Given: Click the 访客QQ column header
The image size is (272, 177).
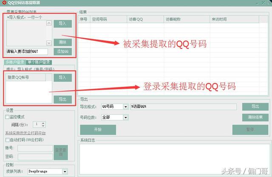Looking at the screenshot, I should point(145,19).
